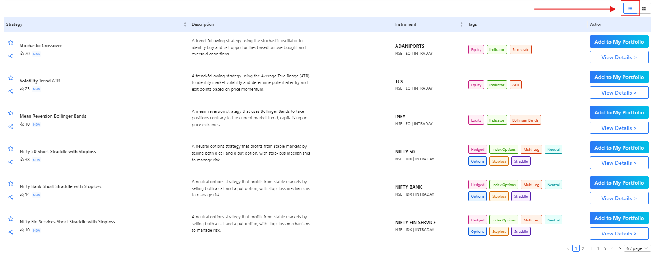The image size is (653, 256).
Task: Sort by the Instrument column
Action: (x=461, y=24)
